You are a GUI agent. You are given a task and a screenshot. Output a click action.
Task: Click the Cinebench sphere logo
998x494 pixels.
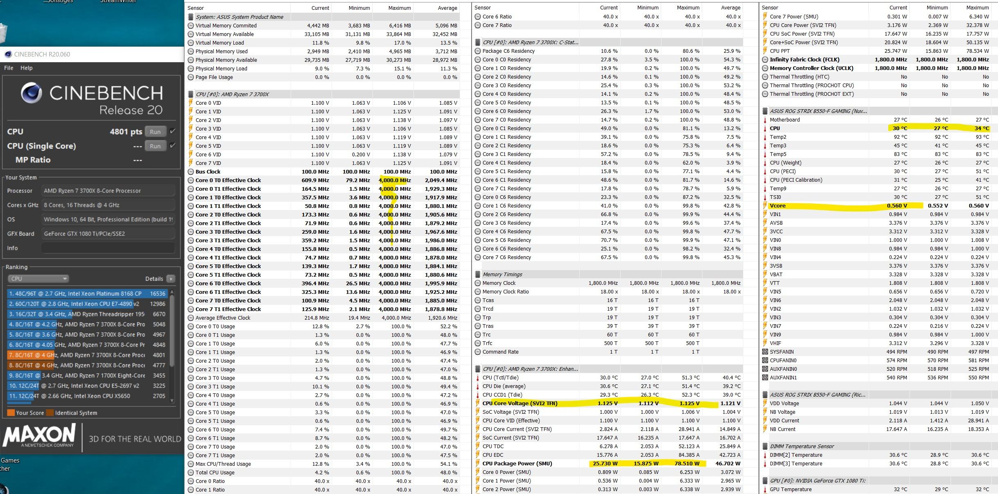(32, 93)
